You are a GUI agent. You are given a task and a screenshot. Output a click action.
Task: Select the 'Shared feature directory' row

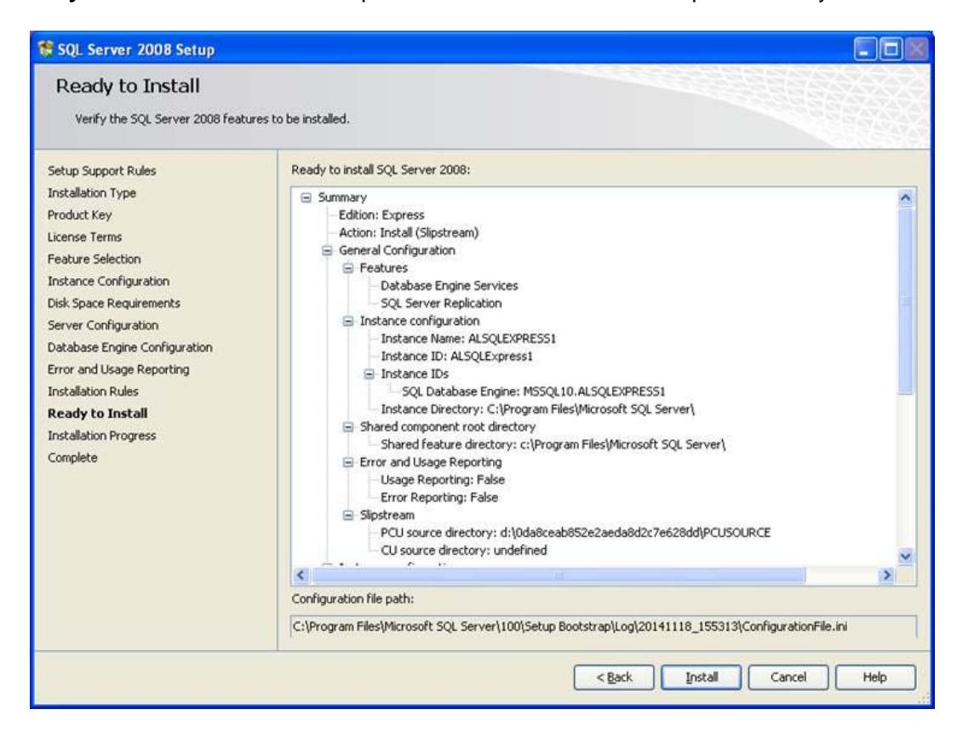(553, 444)
